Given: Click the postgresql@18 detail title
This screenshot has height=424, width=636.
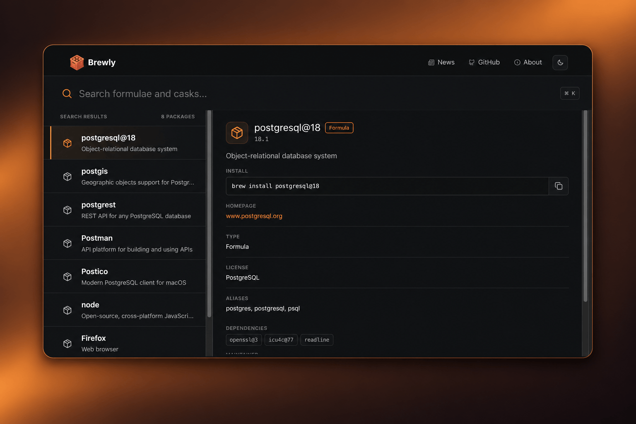Looking at the screenshot, I should [x=287, y=128].
